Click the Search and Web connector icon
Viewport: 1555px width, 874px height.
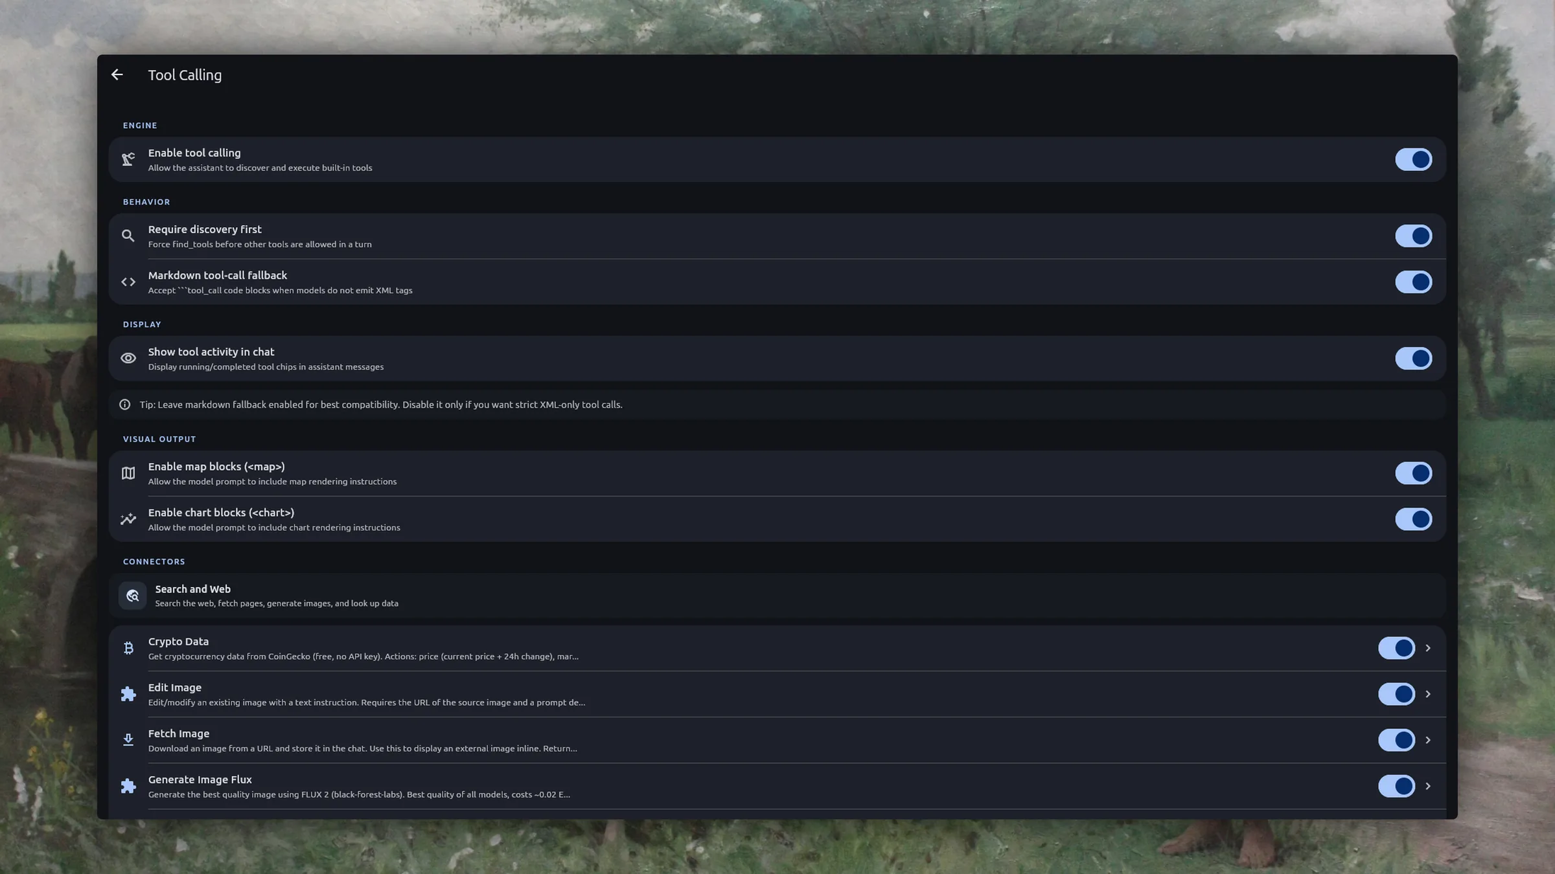coord(133,596)
